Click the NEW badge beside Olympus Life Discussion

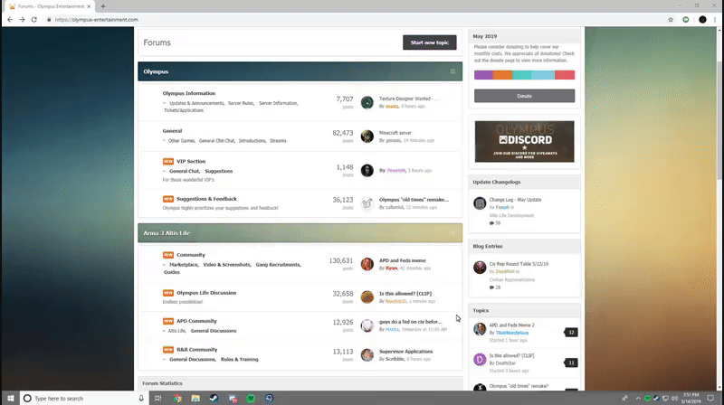[x=168, y=293]
